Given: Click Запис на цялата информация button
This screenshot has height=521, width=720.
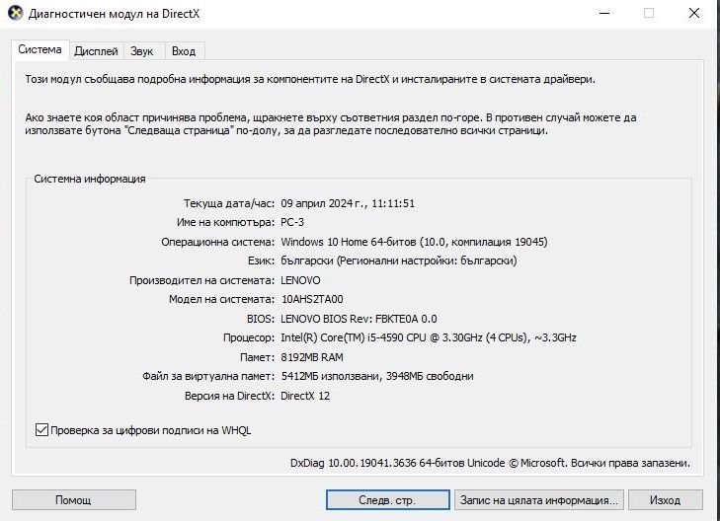Looking at the screenshot, I should 539,499.
